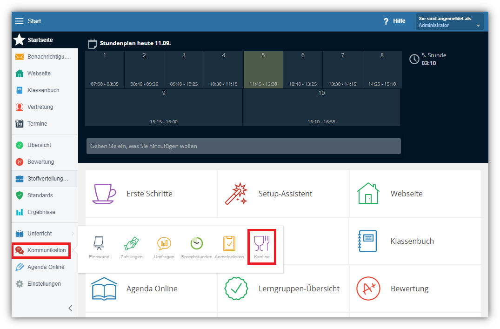This screenshot has height=329, width=500.
Task: Collapse the sidebar with bottom chevron
Action: point(70,308)
